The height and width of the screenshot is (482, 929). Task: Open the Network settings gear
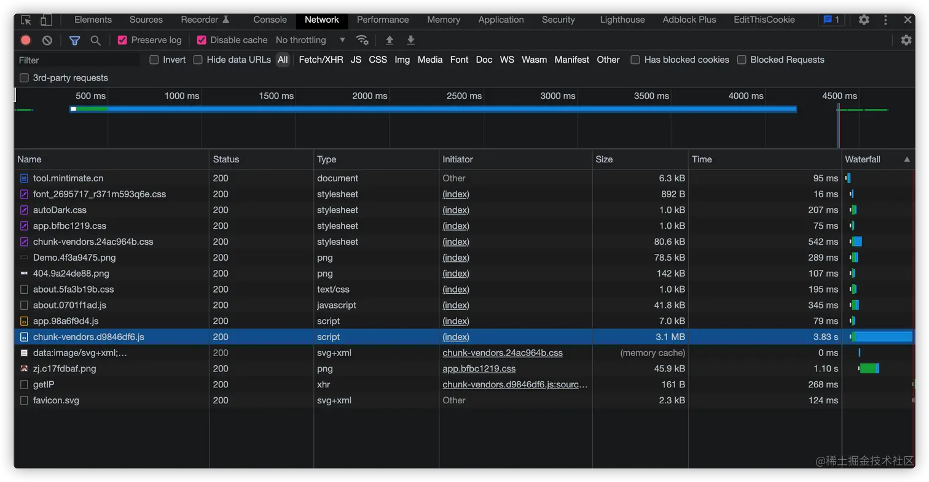[x=906, y=40]
